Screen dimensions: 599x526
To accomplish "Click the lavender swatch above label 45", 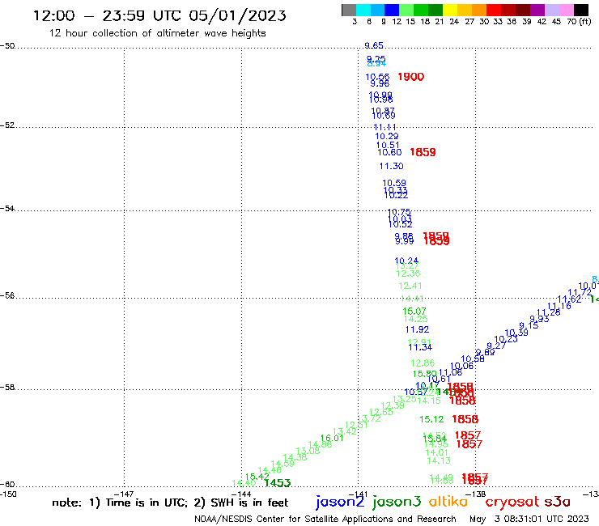I will (x=552, y=10).
